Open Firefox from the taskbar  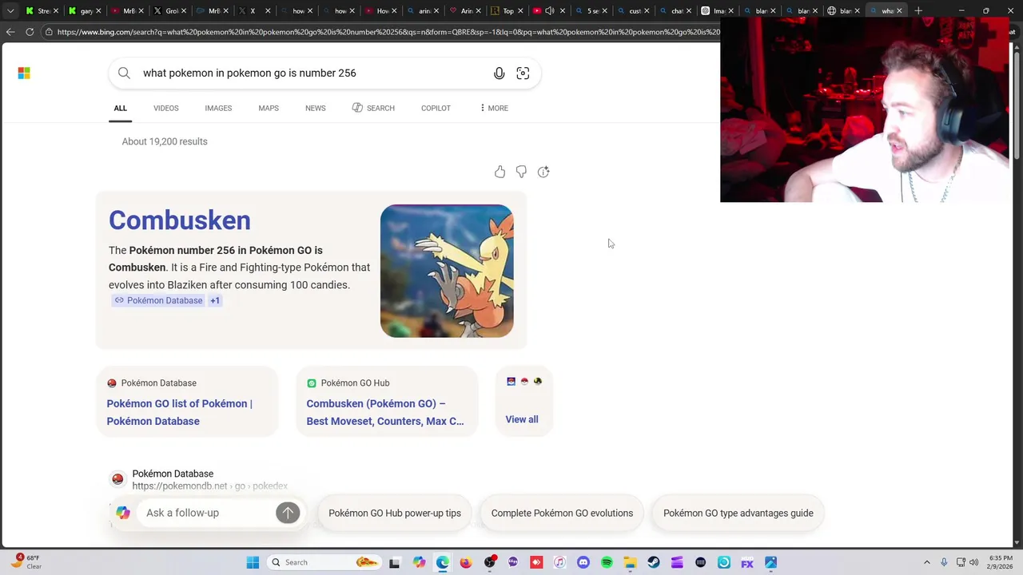pos(466,562)
